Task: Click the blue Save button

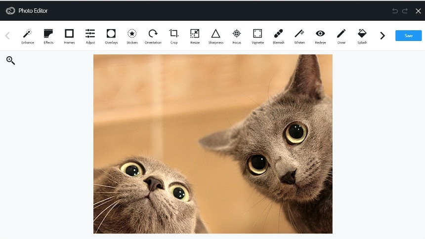Action: [408, 36]
